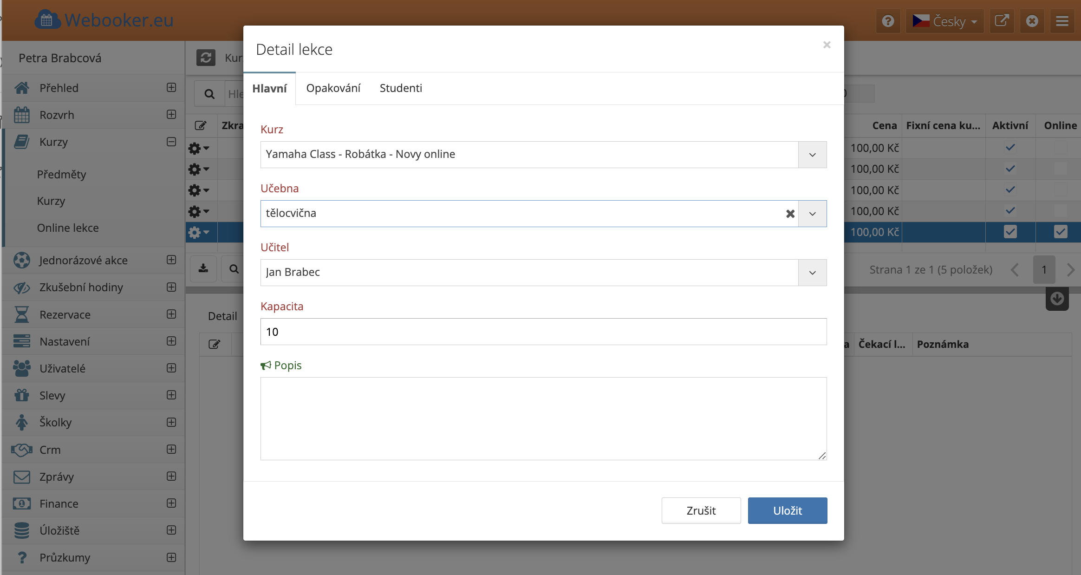Viewport: 1081px width, 575px height.
Task: Click the refresh icon next to Kurzy
Action: click(x=206, y=58)
